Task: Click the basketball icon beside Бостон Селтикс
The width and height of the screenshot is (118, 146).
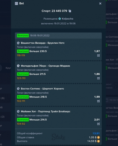Action: coord(18,89)
